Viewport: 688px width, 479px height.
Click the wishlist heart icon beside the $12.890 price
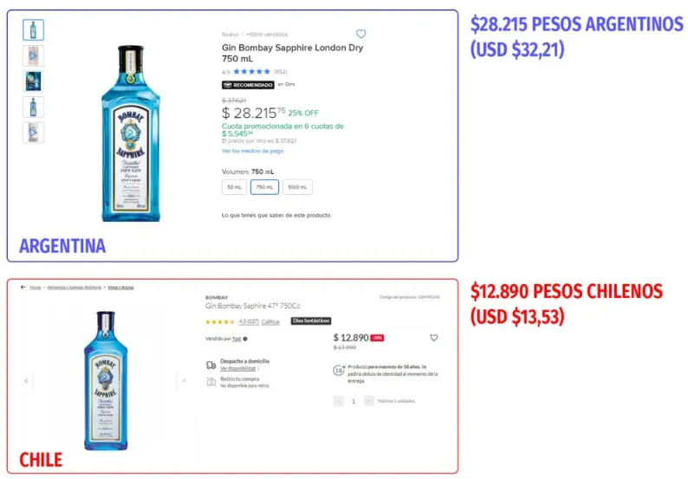[x=434, y=338]
